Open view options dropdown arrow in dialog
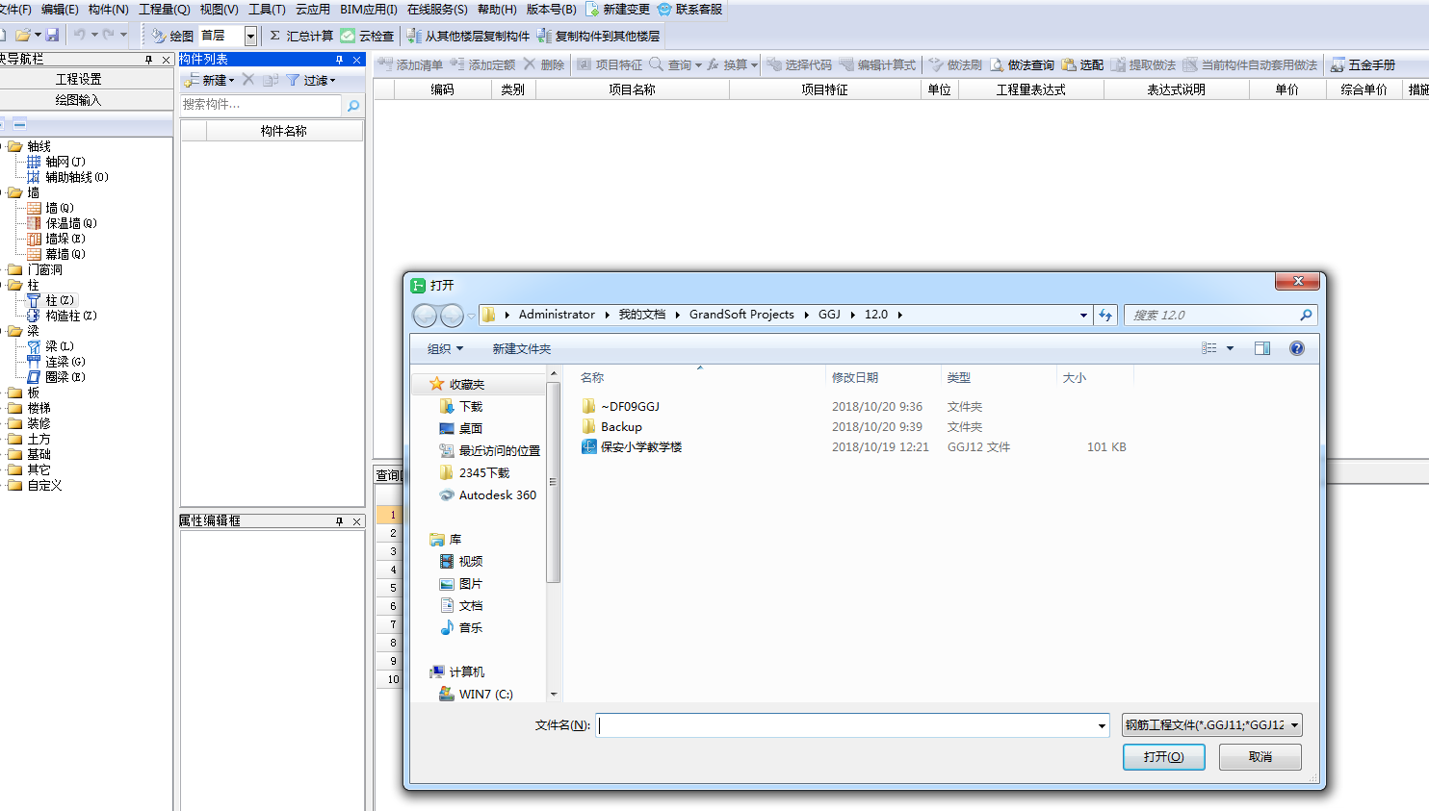Screen dimensions: 1429x811 (x=1230, y=348)
